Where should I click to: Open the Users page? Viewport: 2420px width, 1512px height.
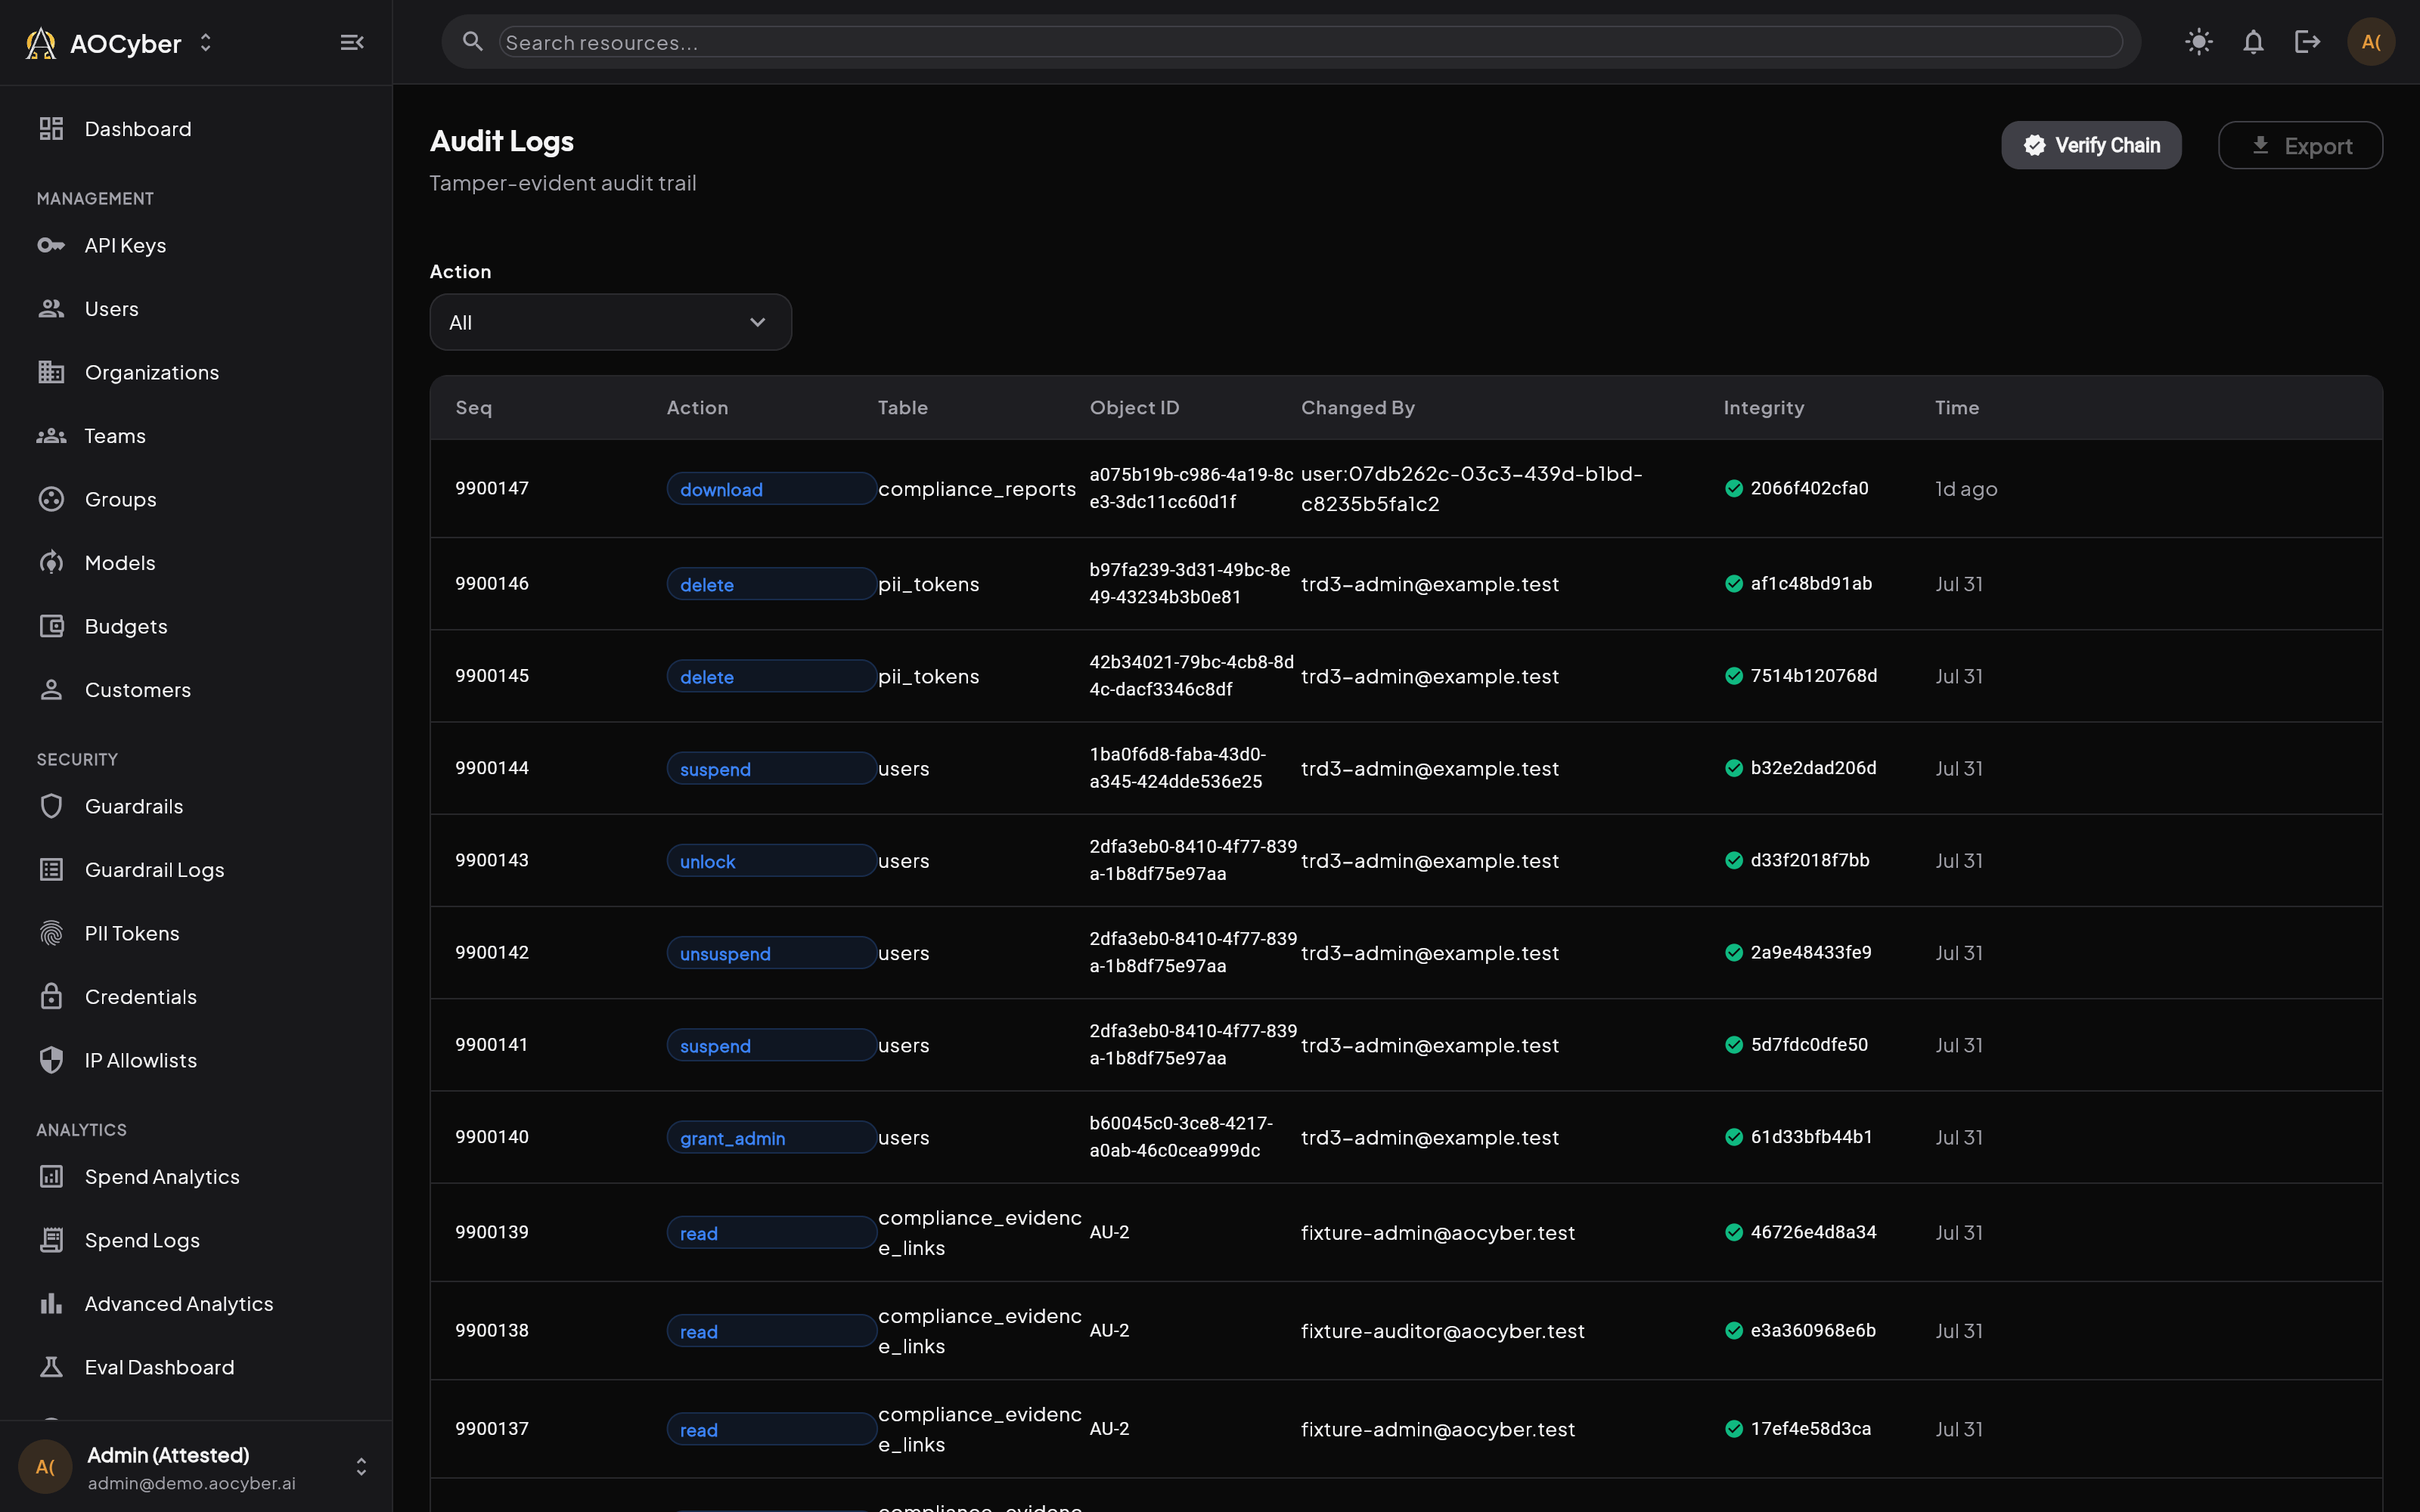pos(196,309)
